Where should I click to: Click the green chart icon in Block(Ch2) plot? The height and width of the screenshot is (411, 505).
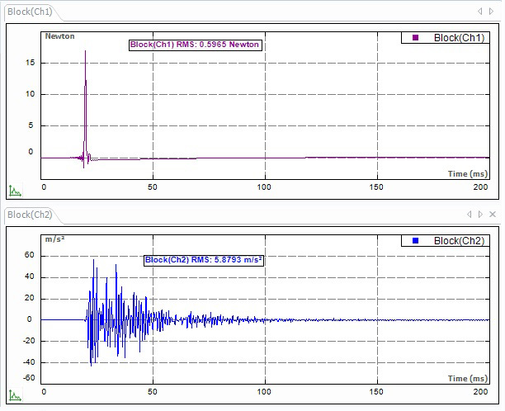[14, 399]
